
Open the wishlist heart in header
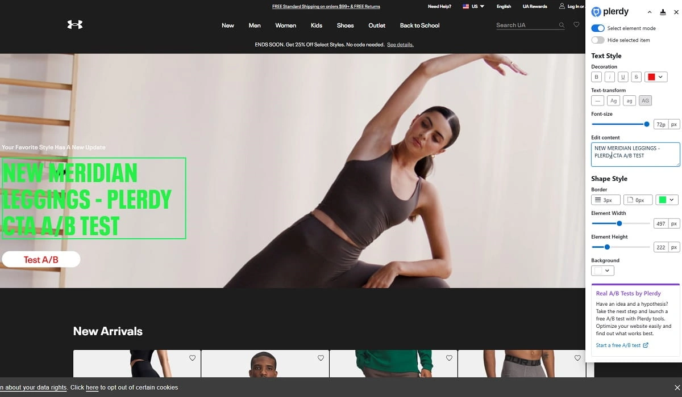click(x=576, y=25)
